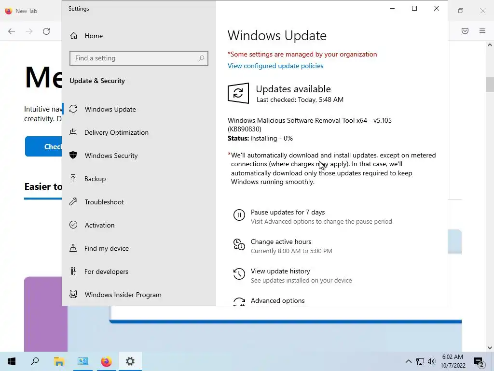This screenshot has height=371, width=494.
Task: Select Windows Update in sidebar
Action: 110,109
